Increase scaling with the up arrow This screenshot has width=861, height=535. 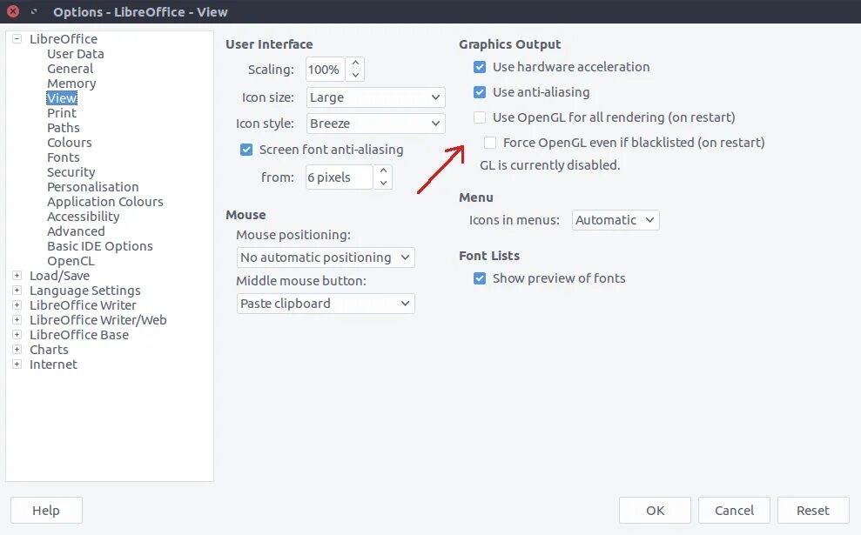coord(356,64)
